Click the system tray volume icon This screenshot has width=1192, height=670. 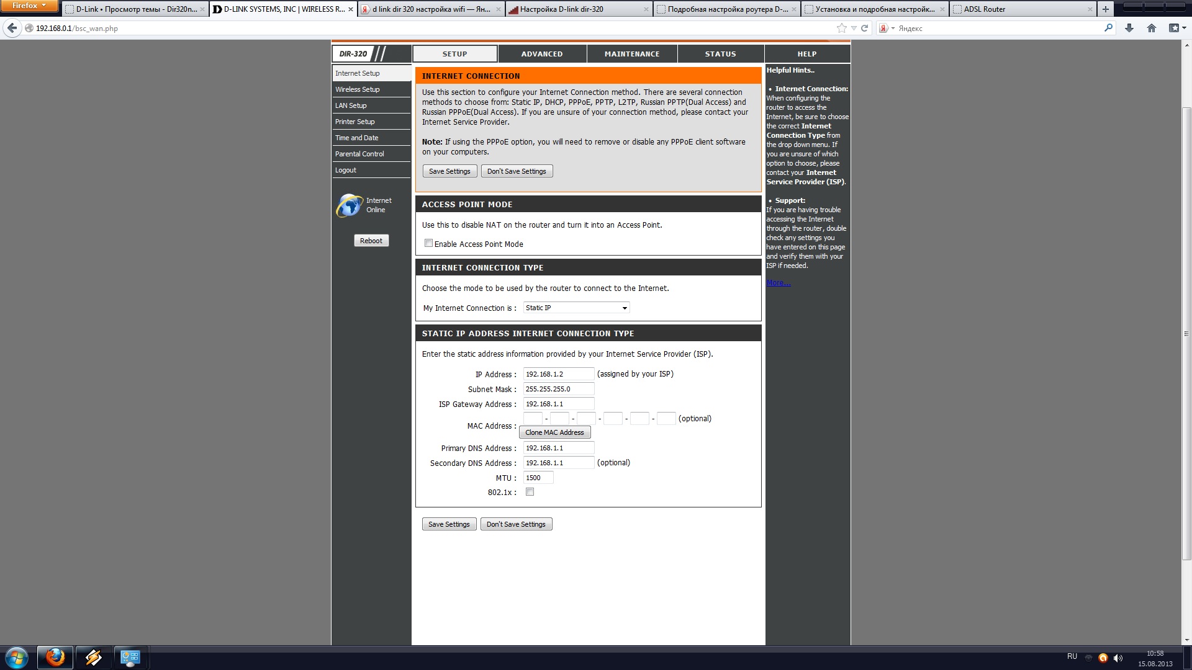point(1118,658)
